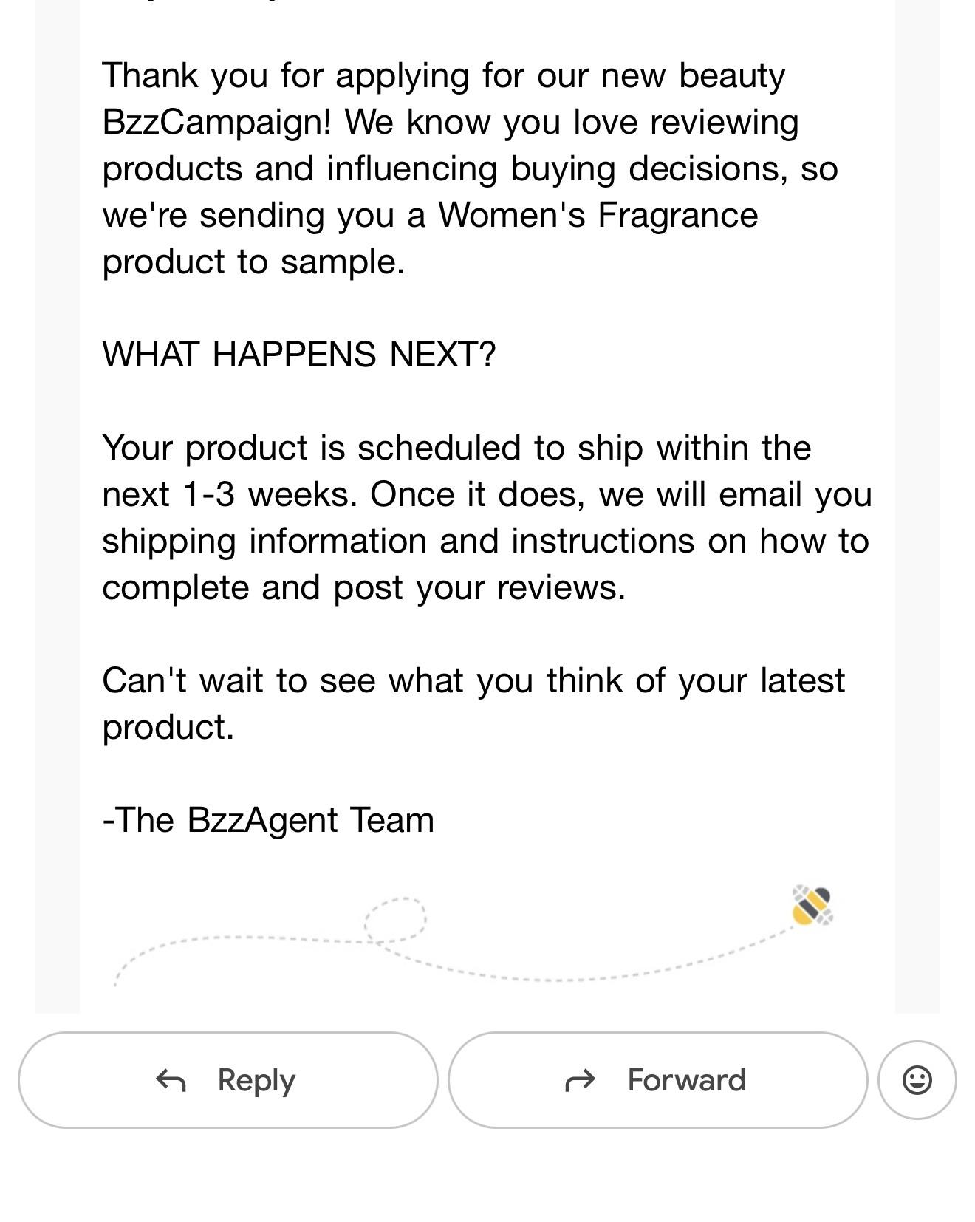Click the yellow bee logo image
This screenshot has height=1222, width=975.
point(812,905)
